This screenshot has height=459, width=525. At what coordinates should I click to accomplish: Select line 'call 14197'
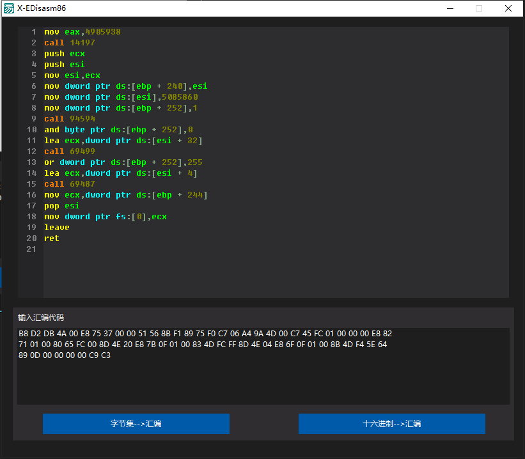point(70,43)
